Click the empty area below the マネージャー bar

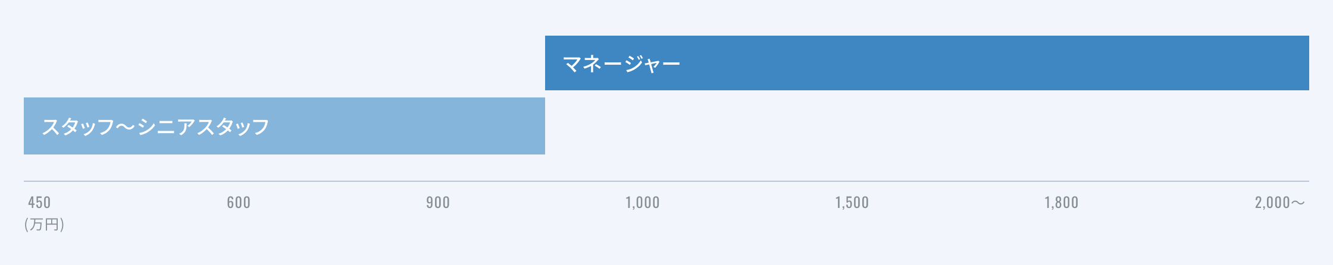(x=927, y=135)
